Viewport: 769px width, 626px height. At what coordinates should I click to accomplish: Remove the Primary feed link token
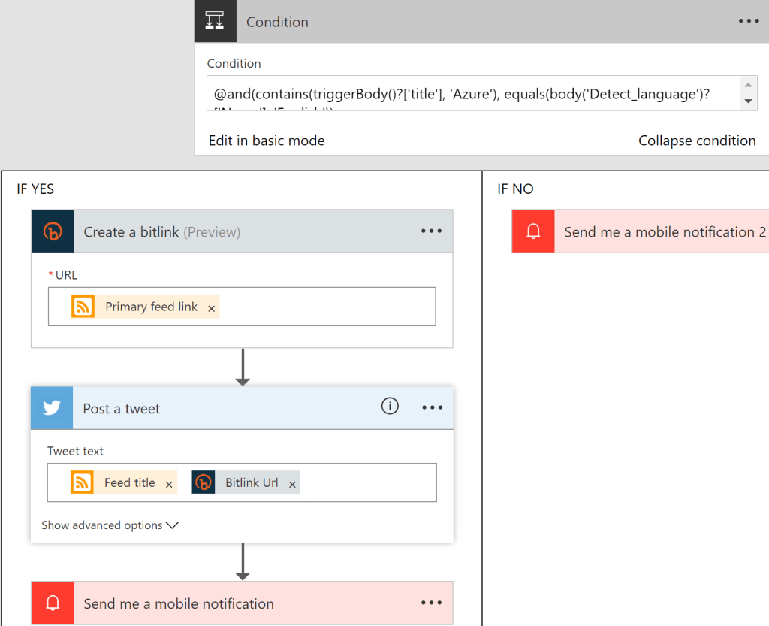[211, 309]
